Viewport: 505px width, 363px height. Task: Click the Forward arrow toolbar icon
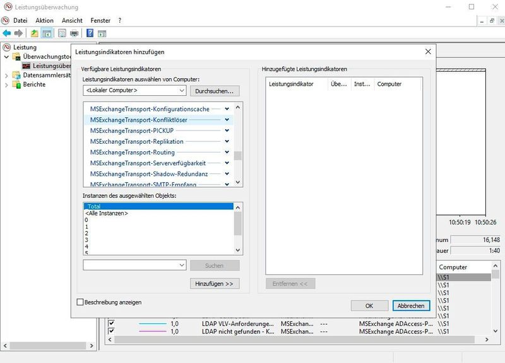(19, 33)
